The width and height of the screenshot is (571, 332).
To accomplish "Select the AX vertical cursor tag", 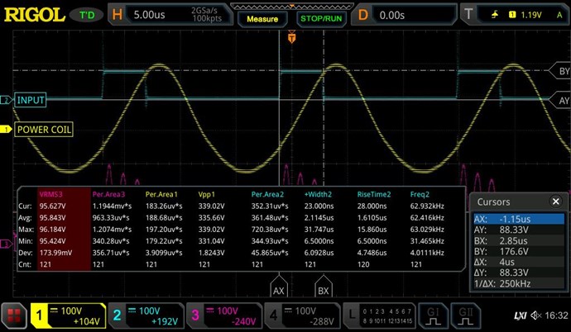I will click(x=279, y=287).
